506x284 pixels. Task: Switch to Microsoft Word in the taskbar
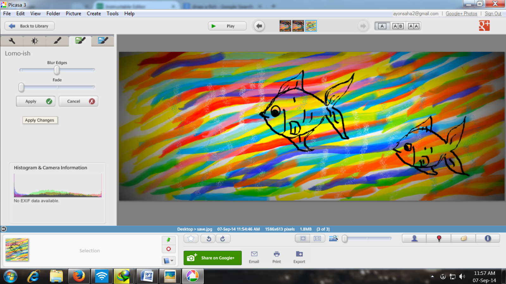(147, 276)
